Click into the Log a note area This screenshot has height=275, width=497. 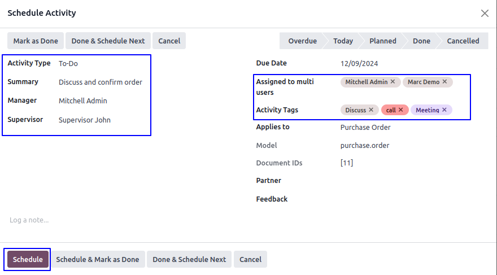click(113, 220)
